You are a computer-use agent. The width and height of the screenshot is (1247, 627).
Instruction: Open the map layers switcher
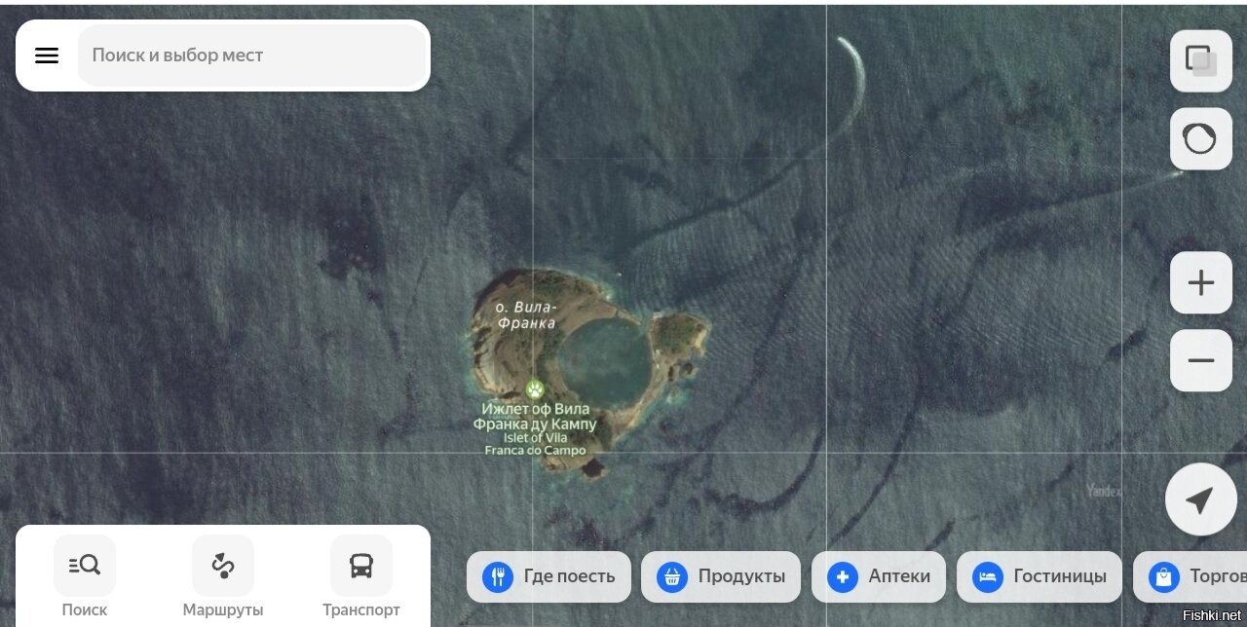click(x=1200, y=61)
